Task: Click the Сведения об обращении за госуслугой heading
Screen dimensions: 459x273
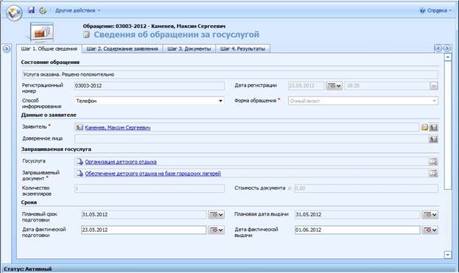Action: pyautogui.click(x=176, y=35)
